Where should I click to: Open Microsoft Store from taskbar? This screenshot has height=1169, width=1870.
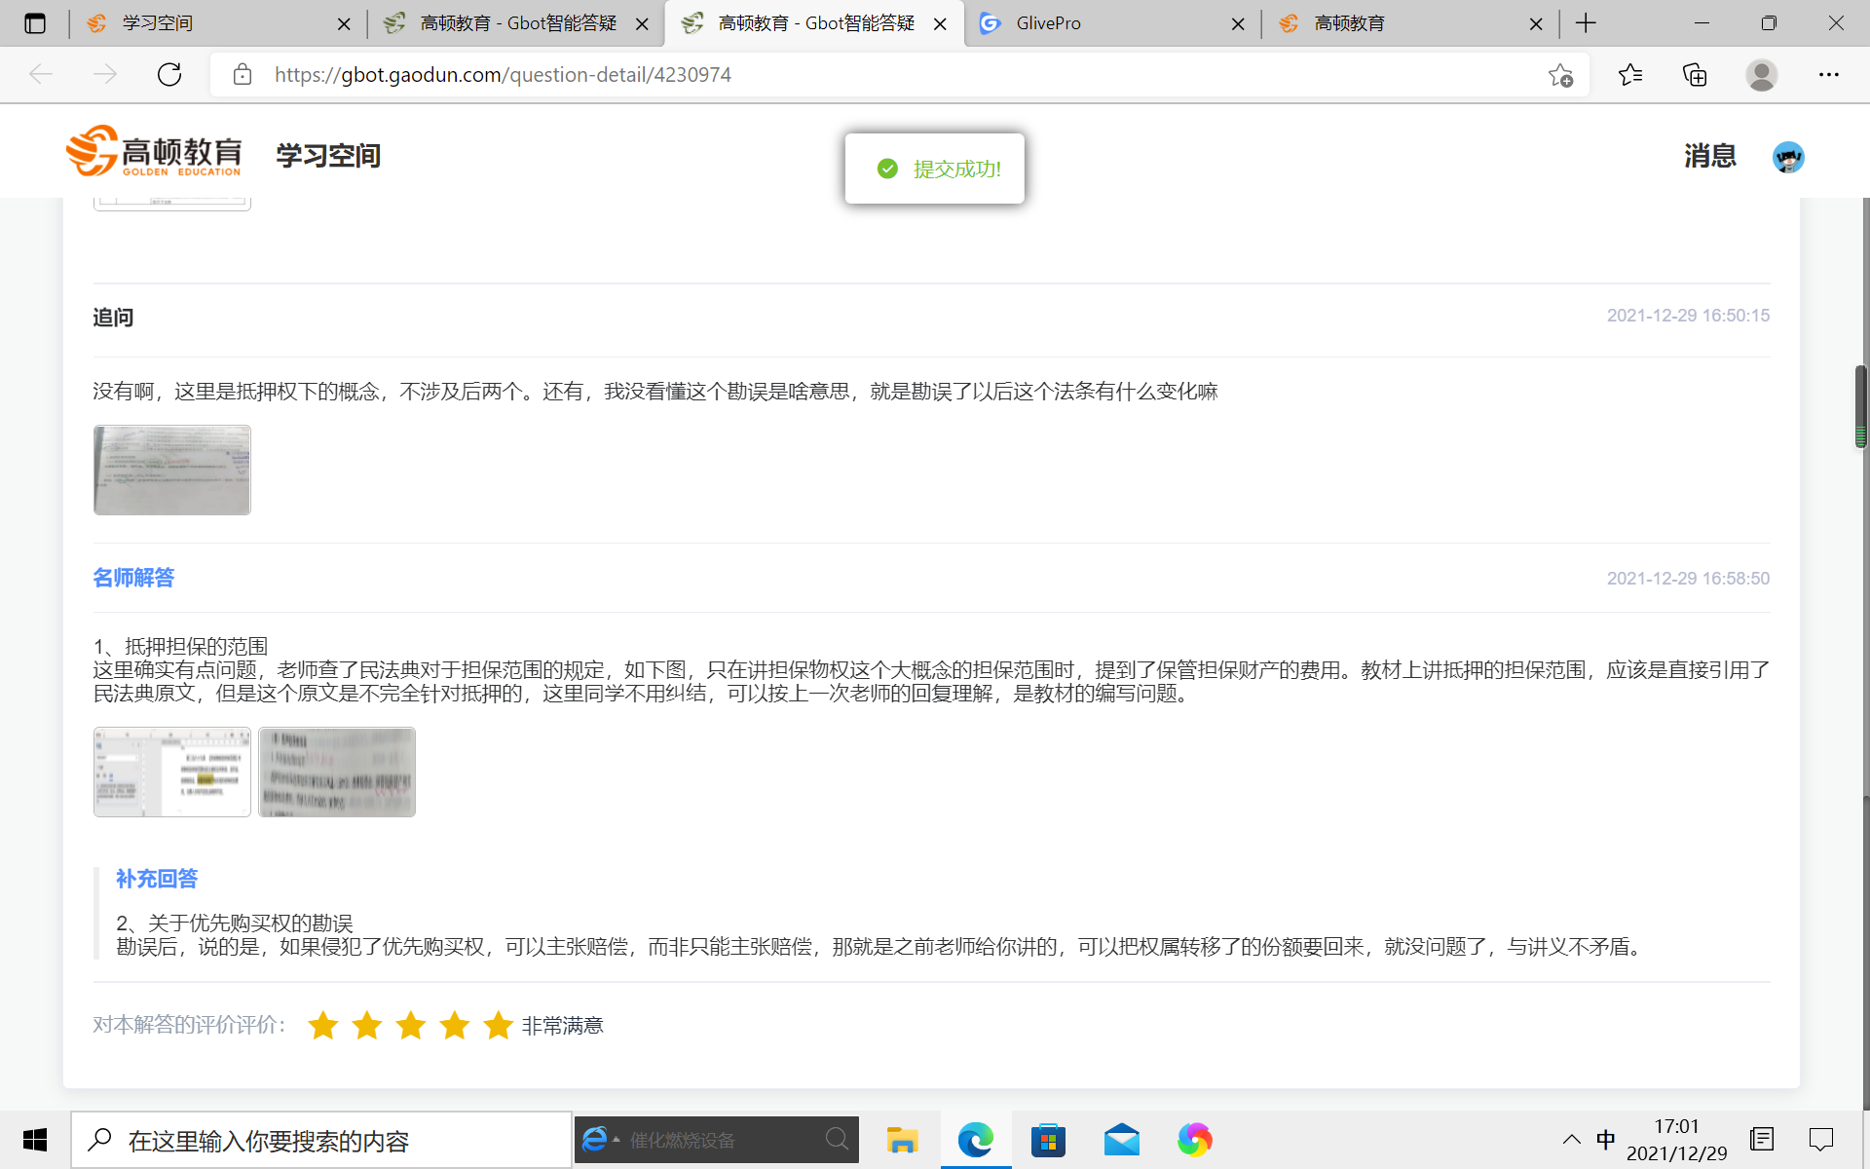tap(1048, 1139)
